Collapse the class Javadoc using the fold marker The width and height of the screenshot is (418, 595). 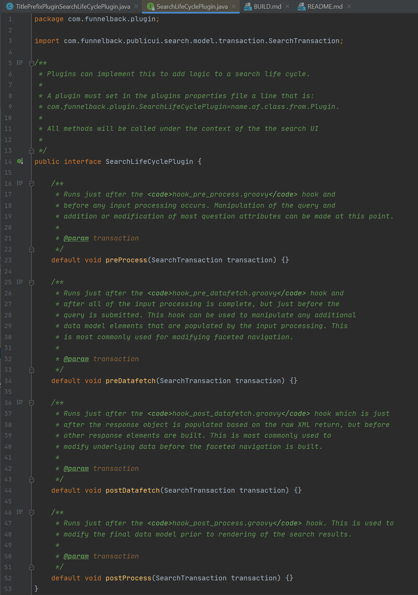[31, 63]
